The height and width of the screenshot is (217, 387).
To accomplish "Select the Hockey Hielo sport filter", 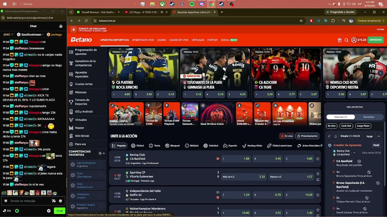I will [252, 146].
